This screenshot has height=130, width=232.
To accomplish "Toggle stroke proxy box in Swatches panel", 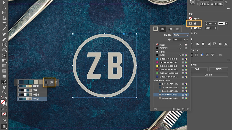I will point(156,29).
